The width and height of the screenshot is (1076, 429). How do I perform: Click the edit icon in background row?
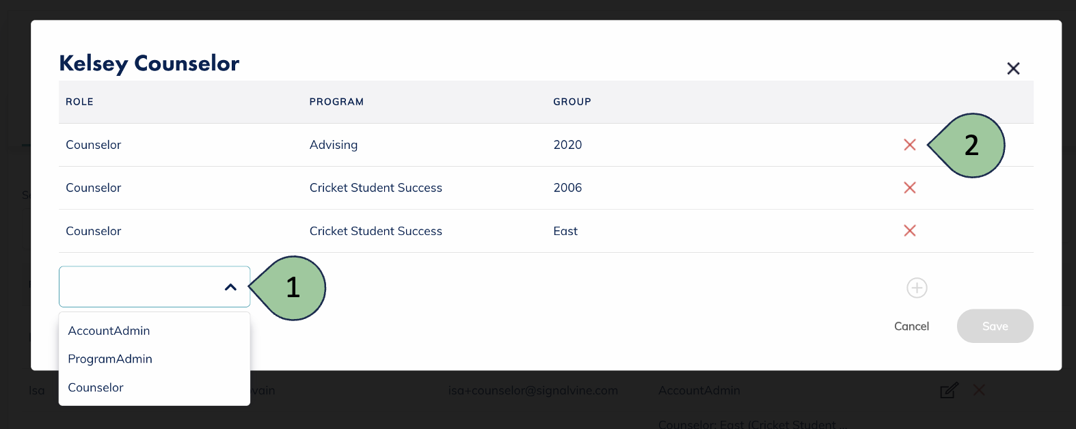[949, 391]
